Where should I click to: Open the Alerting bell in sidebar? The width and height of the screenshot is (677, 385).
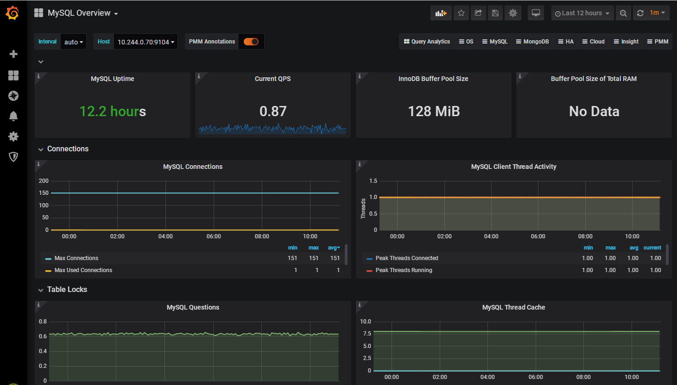[13, 116]
